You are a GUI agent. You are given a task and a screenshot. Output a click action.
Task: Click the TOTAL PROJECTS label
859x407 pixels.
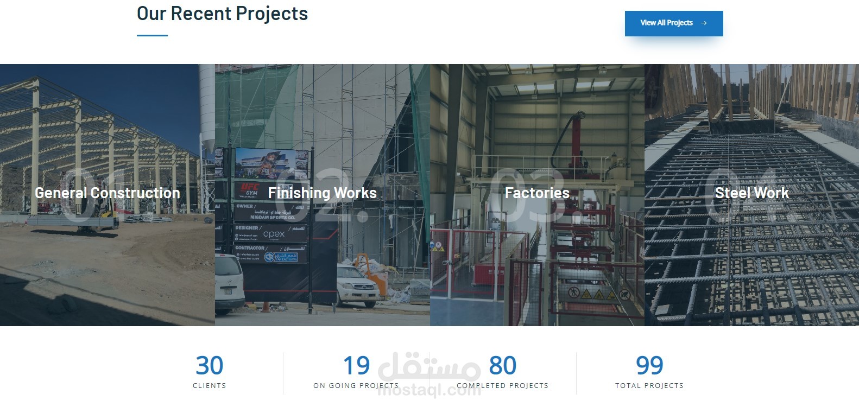[x=649, y=386]
